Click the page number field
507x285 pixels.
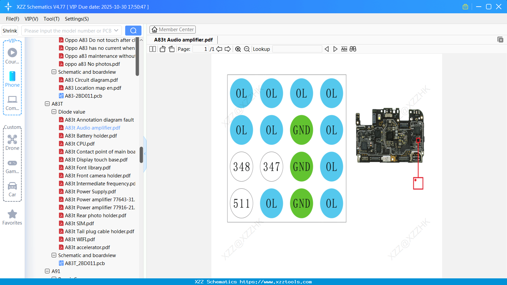[x=201, y=49]
